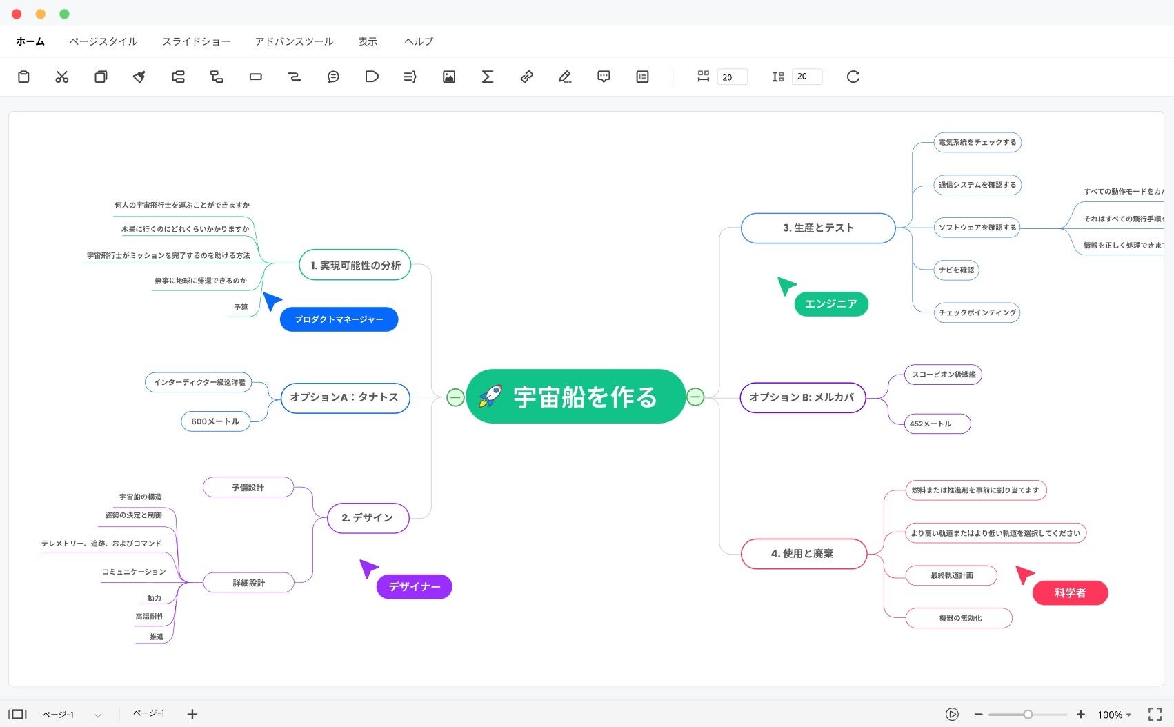Insert a callout using chat bubble icon
This screenshot has width=1174, height=727.
[333, 77]
